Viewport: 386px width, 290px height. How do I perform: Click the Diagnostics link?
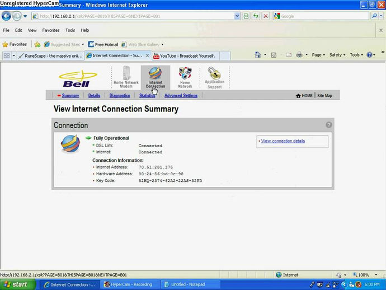pos(120,96)
